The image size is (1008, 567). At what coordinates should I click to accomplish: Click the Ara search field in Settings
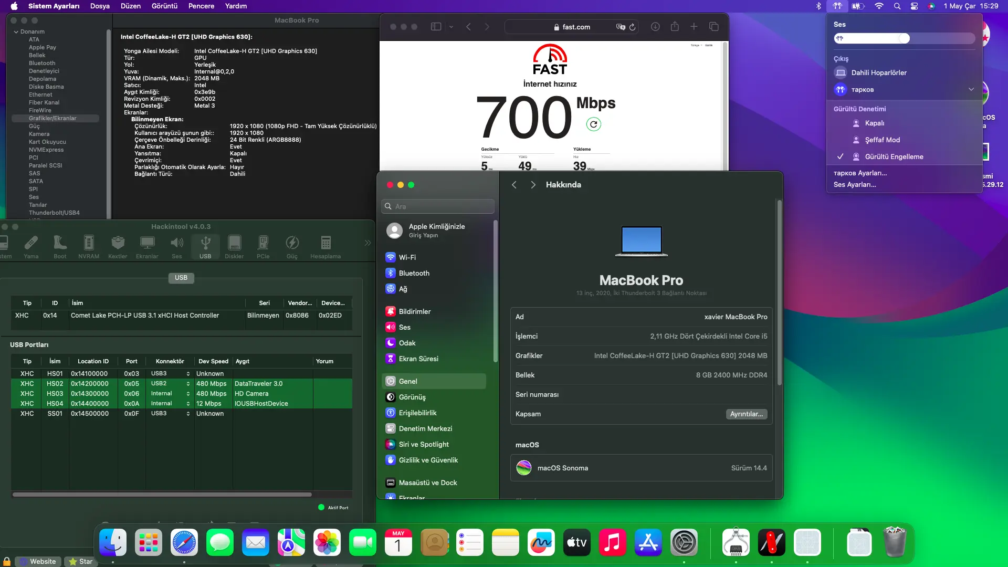point(438,206)
